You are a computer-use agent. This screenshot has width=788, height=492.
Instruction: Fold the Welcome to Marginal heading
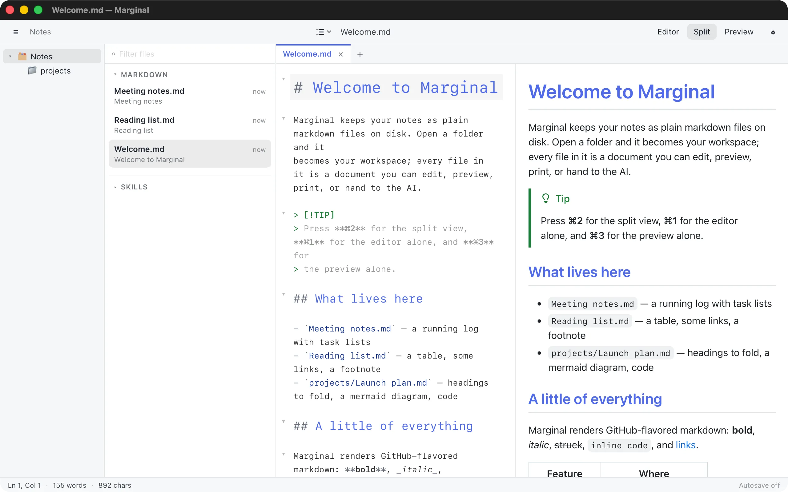click(x=283, y=79)
